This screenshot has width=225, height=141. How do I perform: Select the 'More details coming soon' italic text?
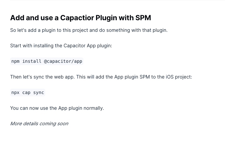(39, 124)
